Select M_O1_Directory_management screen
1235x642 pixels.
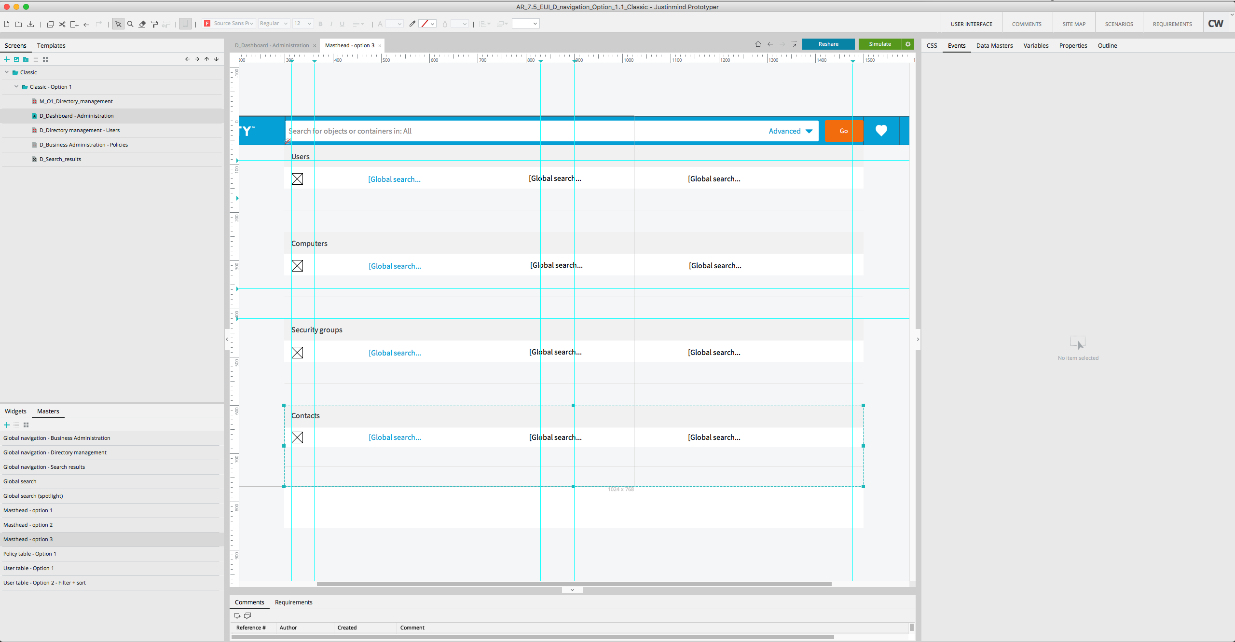tap(76, 101)
